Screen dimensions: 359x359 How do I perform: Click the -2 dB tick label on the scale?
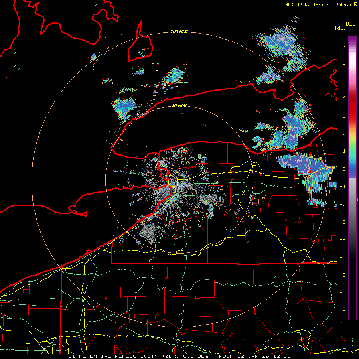click(x=343, y=204)
